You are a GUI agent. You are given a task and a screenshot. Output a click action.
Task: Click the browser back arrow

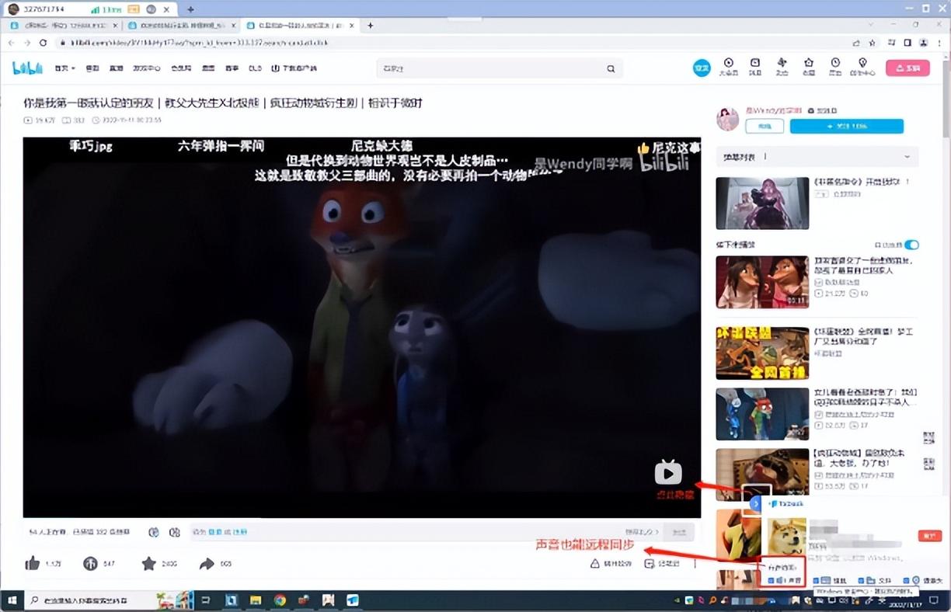point(12,43)
